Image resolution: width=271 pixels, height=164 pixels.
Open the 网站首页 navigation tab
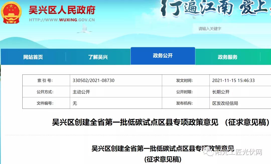point(33,57)
